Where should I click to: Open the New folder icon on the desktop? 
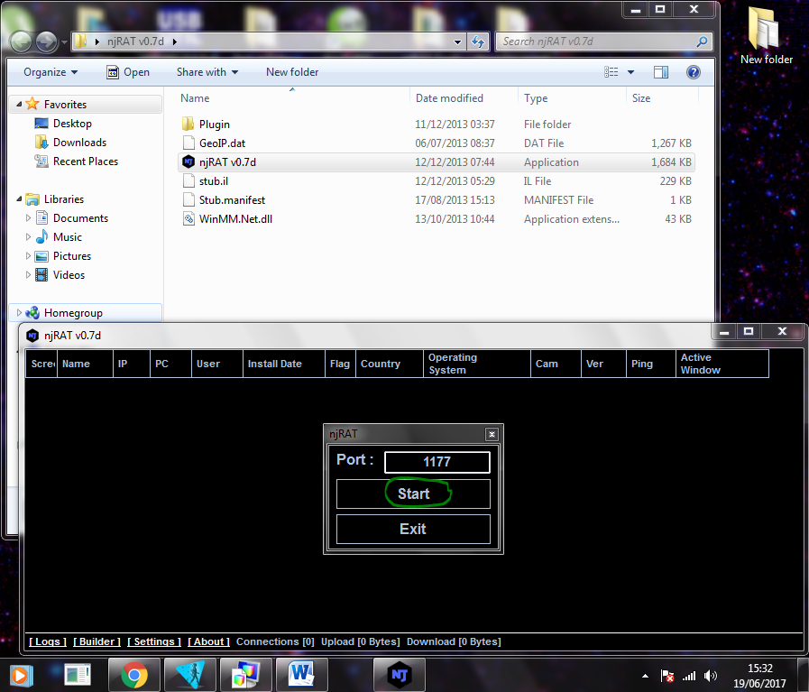[767, 36]
